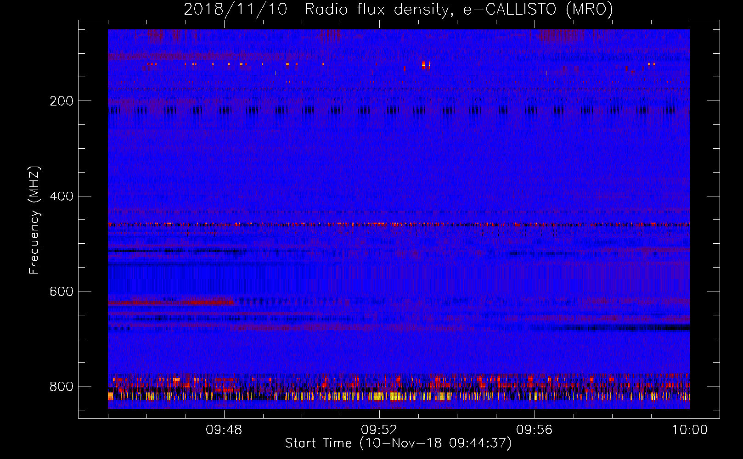Click the 800 frequency tick label

pyautogui.click(x=62, y=386)
